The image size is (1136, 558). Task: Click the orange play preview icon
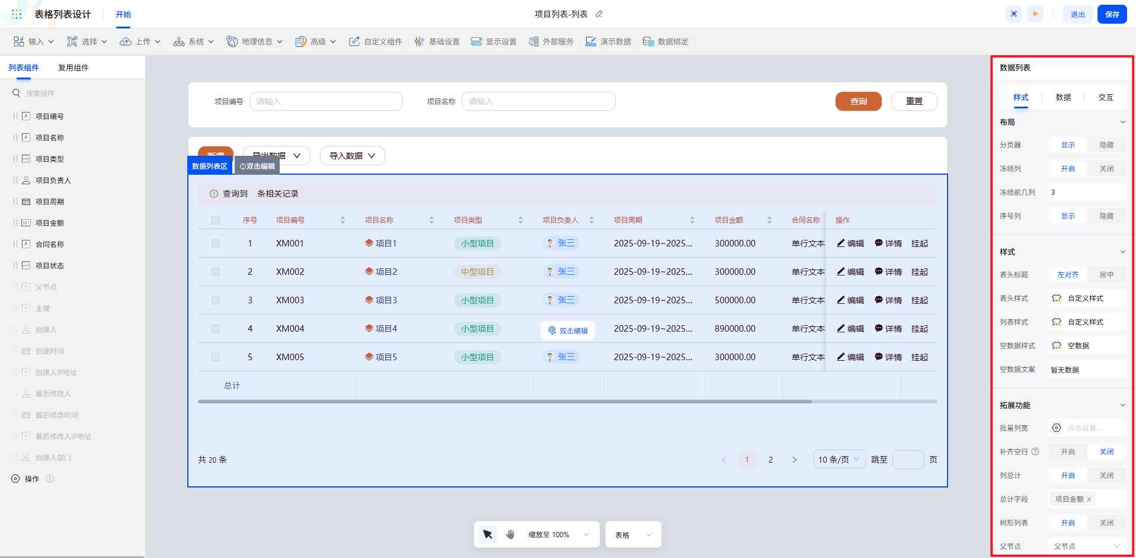(1035, 14)
